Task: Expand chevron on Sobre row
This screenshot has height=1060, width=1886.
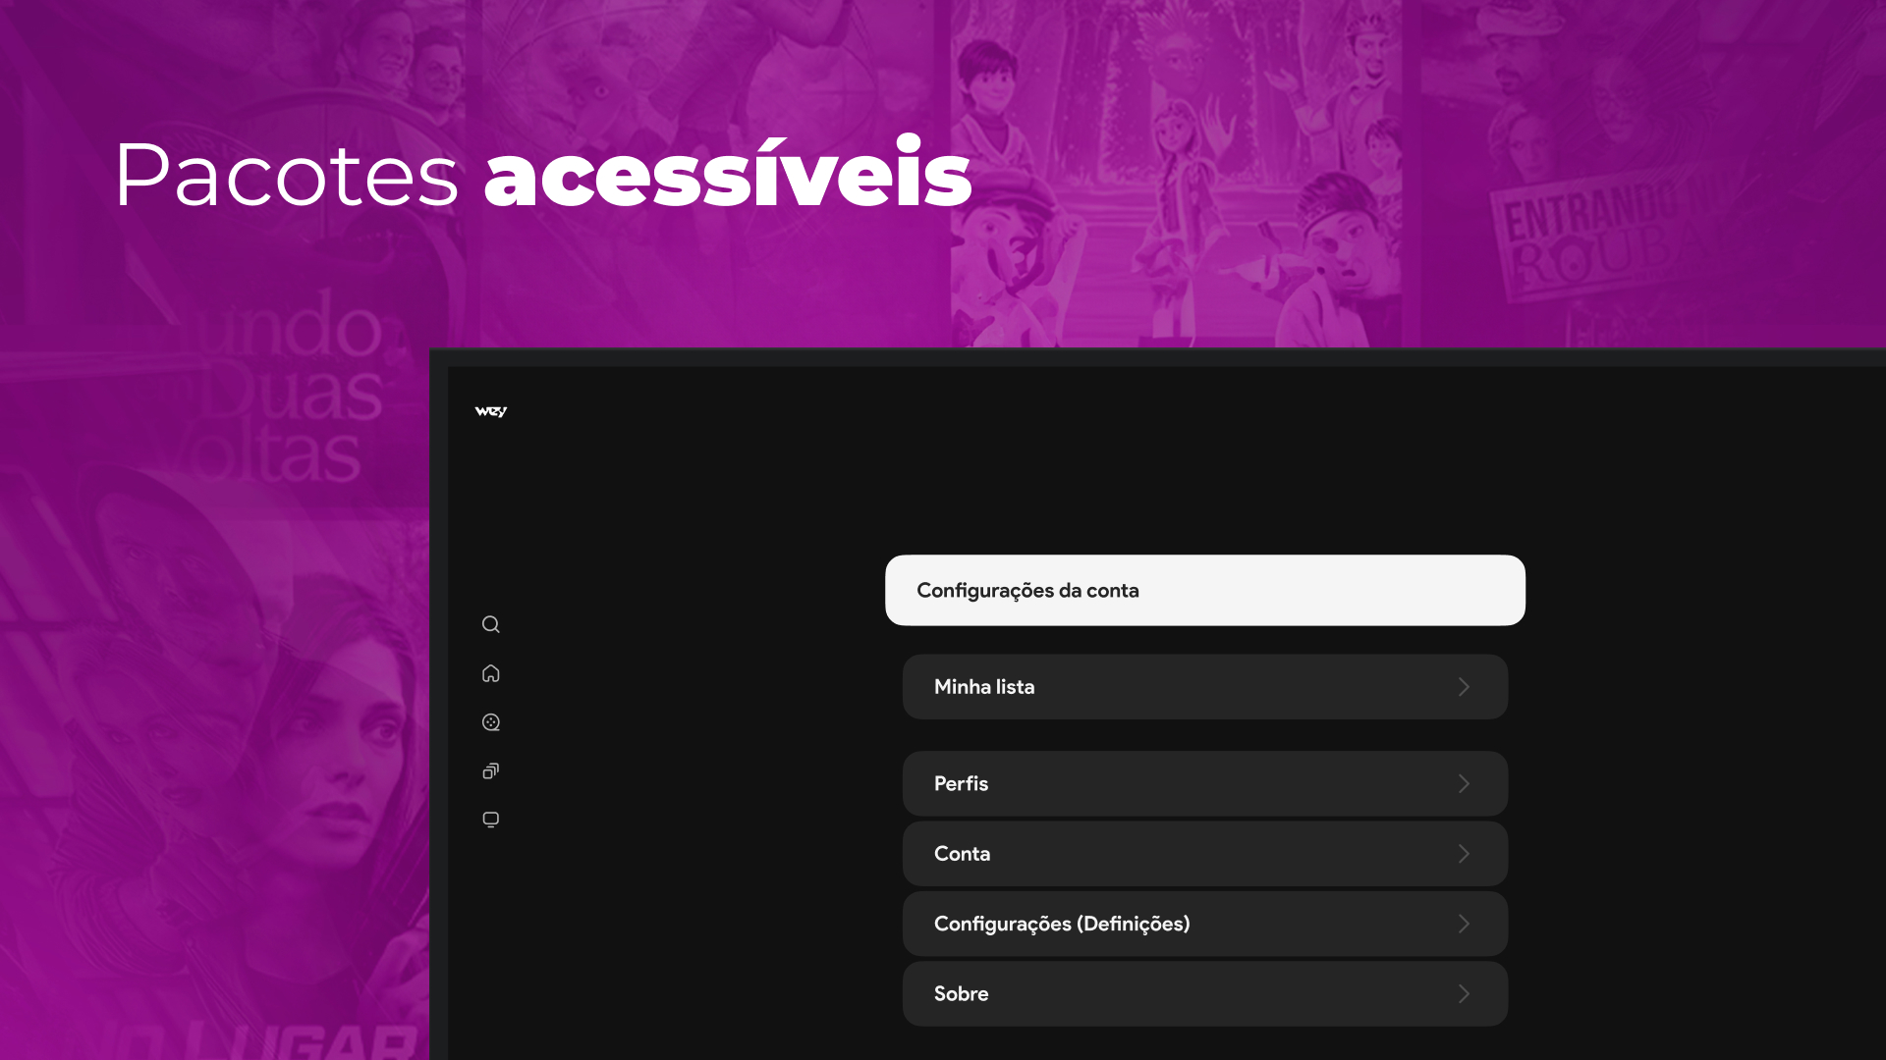Action: point(1464,993)
